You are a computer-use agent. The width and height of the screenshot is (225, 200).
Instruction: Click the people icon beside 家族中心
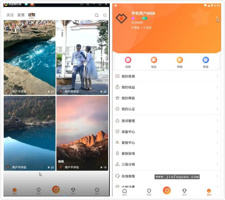pos(117,143)
